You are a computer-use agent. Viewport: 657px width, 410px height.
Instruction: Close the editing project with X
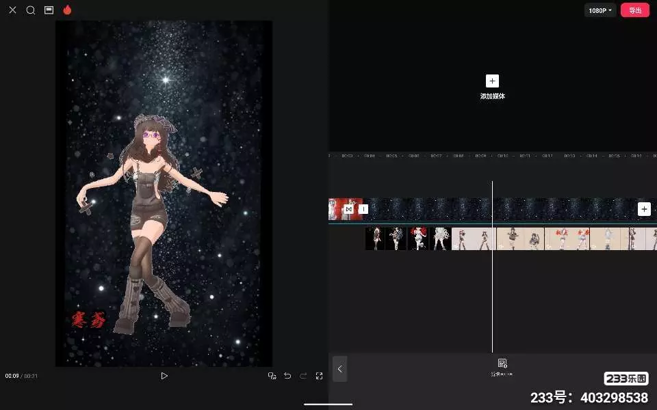[x=12, y=10]
